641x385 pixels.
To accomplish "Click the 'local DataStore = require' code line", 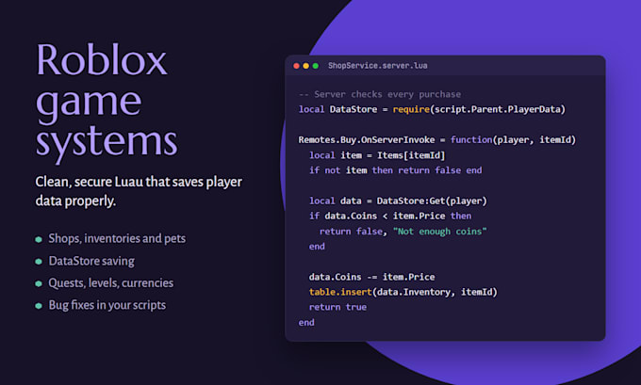I will (432, 109).
